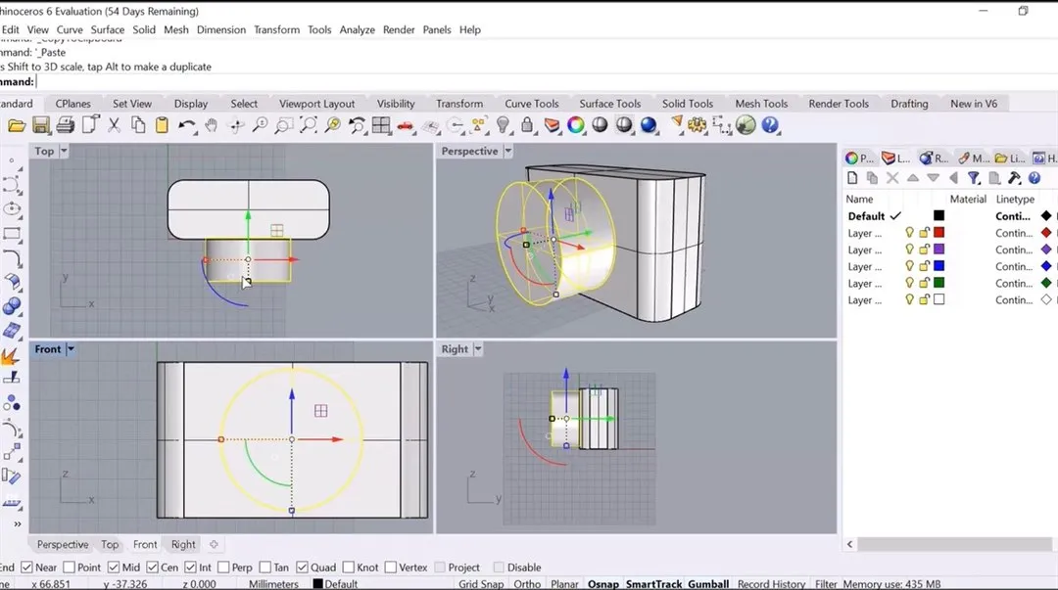Hide the red layer using its lightbulb
Image resolution: width=1058 pixels, height=590 pixels.
910,232
